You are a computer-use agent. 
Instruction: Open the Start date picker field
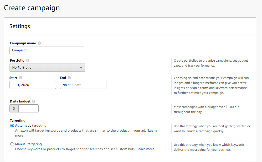(x=33, y=85)
